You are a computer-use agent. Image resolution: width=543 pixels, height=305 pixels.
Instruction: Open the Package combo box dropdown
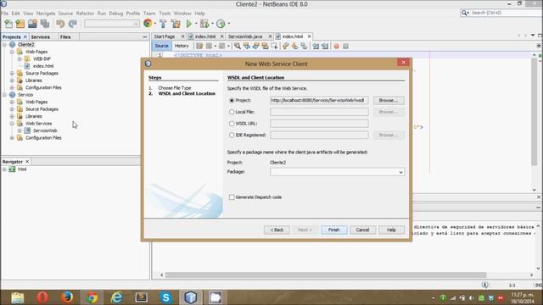tap(400, 172)
